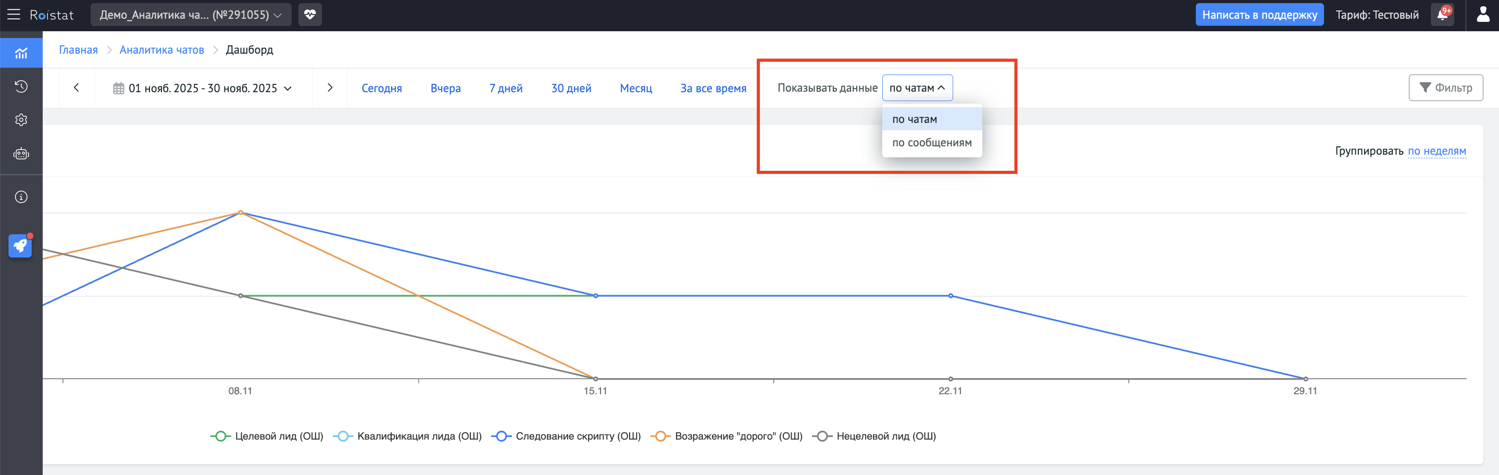Choose the 7 дней period tab
Screen dimensions: 1499x475
(x=506, y=88)
